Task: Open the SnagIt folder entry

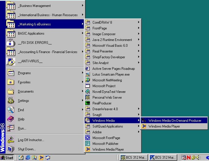Action: tap(113, 115)
